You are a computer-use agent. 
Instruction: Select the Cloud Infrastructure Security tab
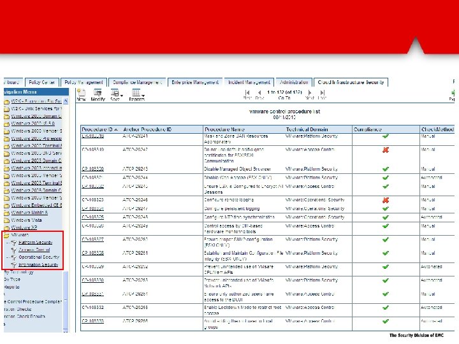pyautogui.click(x=351, y=82)
